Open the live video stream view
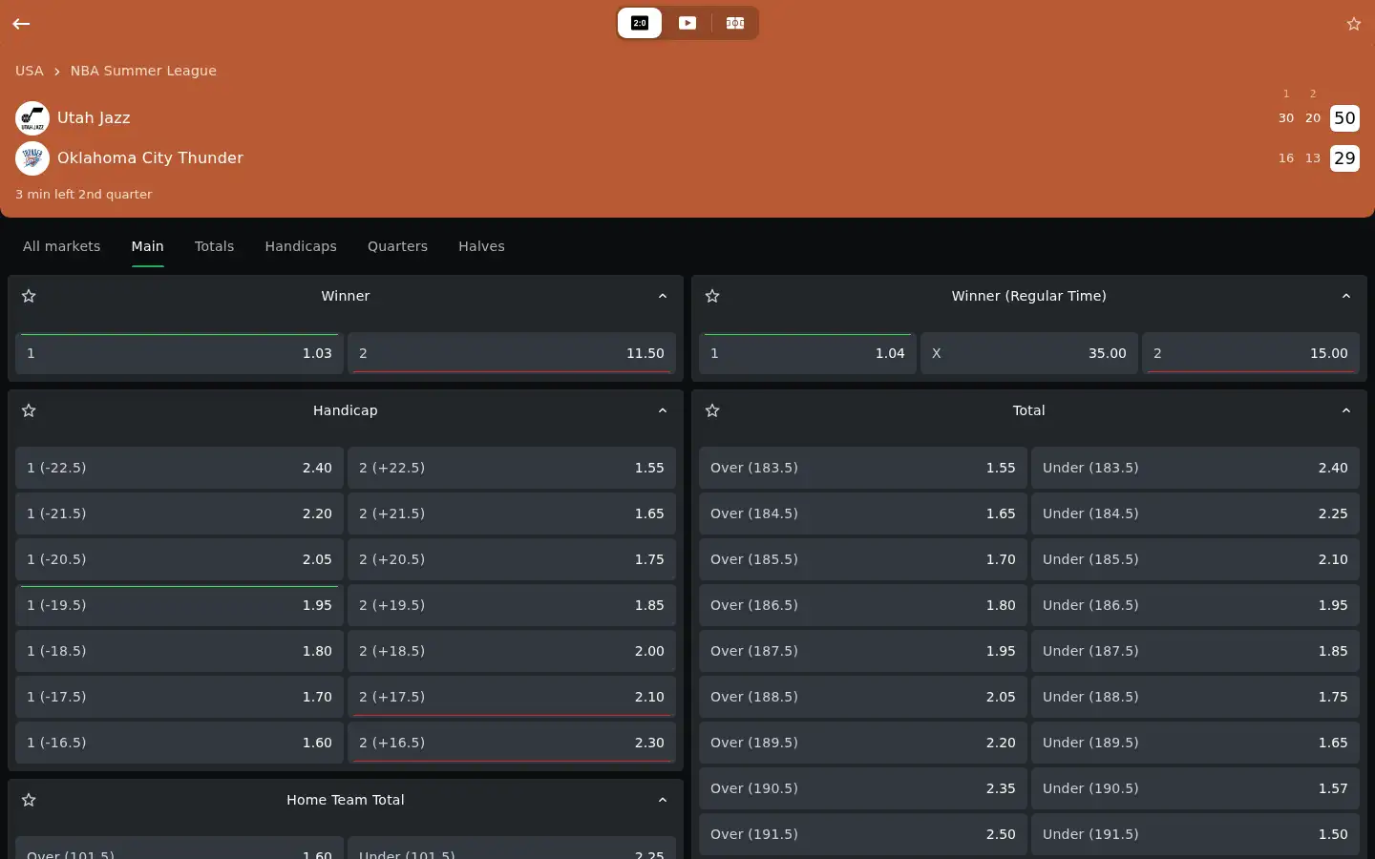This screenshot has width=1375, height=859. (x=687, y=23)
